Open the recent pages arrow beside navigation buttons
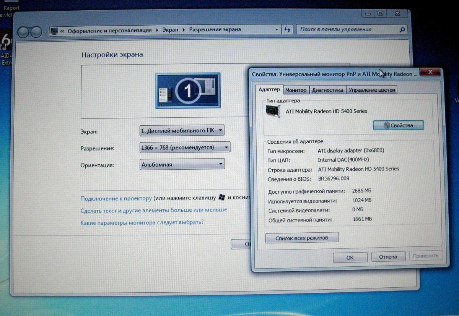The height and width of the screenshot is (316, 459). click(x=46, y=31)
